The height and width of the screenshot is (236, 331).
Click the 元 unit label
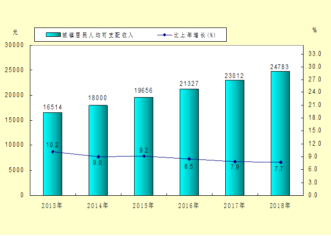tap(15, 32)
